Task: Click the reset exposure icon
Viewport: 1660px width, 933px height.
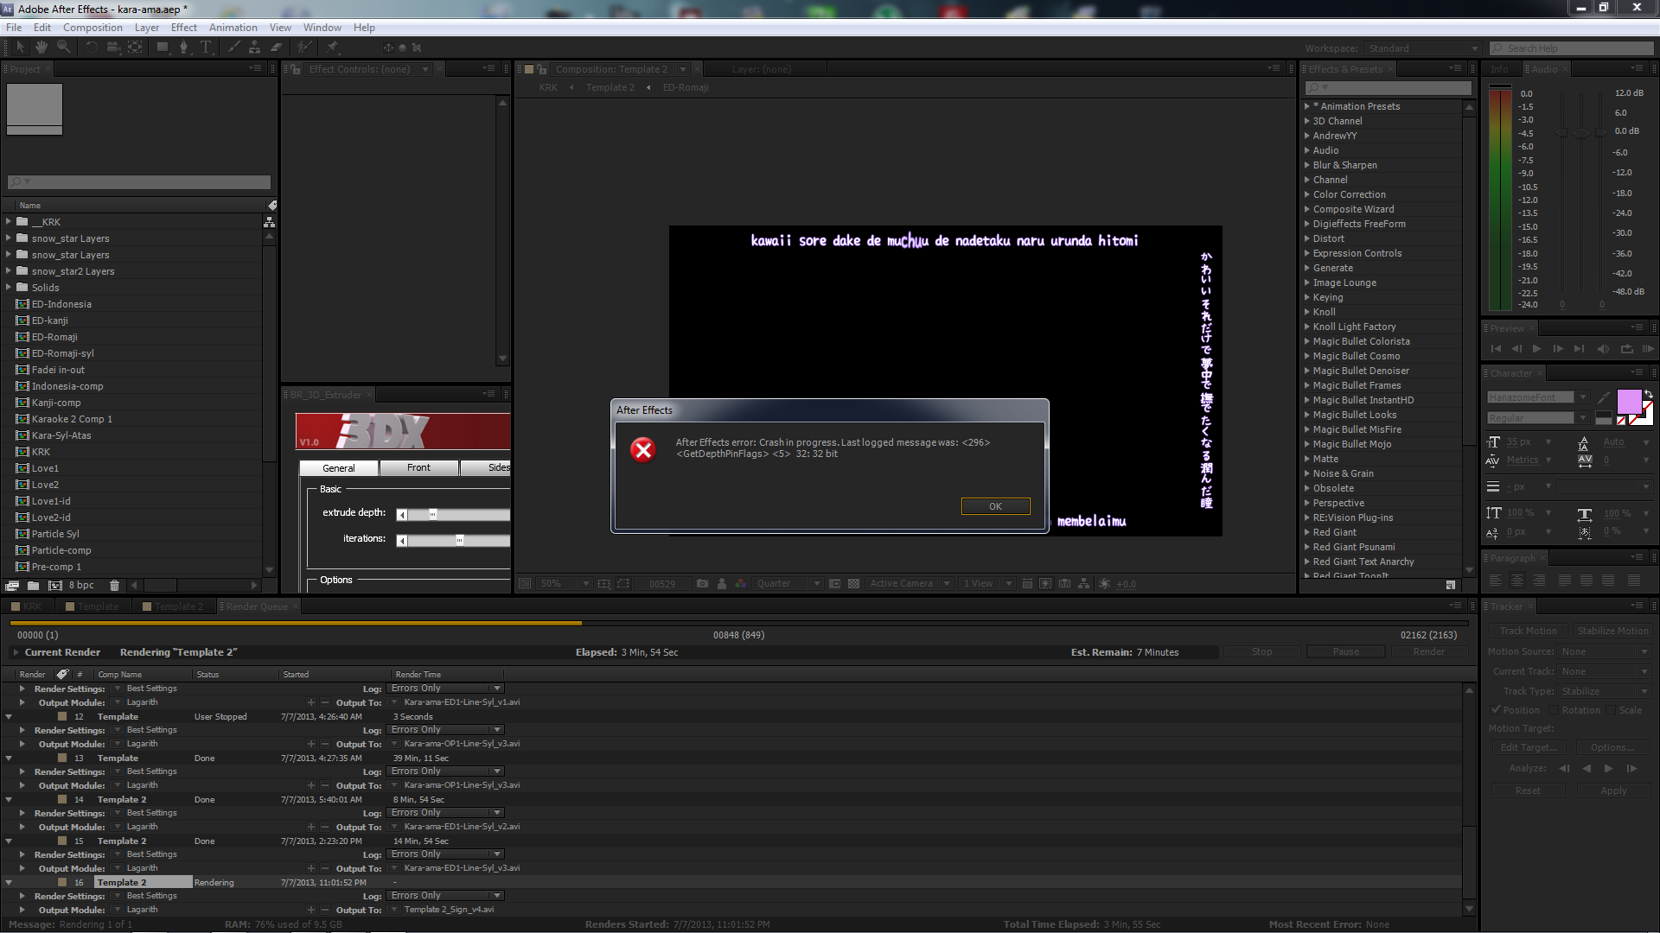Action: click(1104, 584)
